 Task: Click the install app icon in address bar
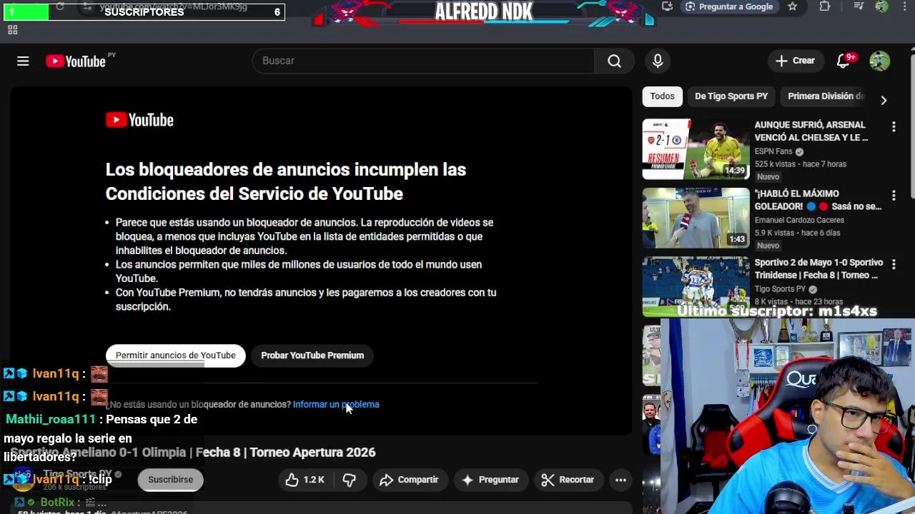point(667,6)
